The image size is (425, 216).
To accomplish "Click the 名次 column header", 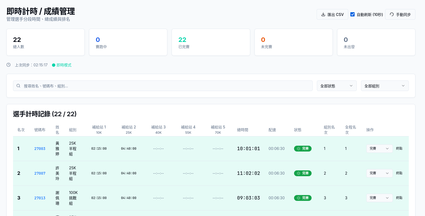I will click(21, 130).
